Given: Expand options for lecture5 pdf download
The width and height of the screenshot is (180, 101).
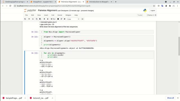Looking at the screenshot, I should pos(52,98).
